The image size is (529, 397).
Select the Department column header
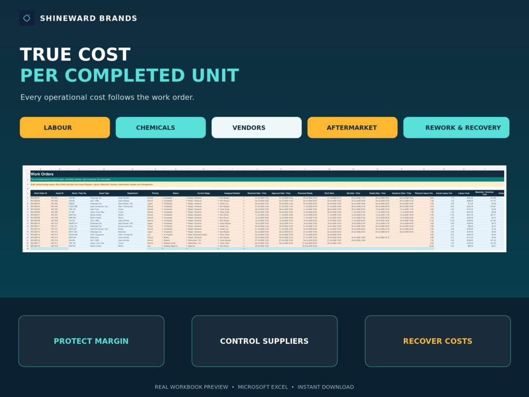pyautogui.click(x=133, y=193)
